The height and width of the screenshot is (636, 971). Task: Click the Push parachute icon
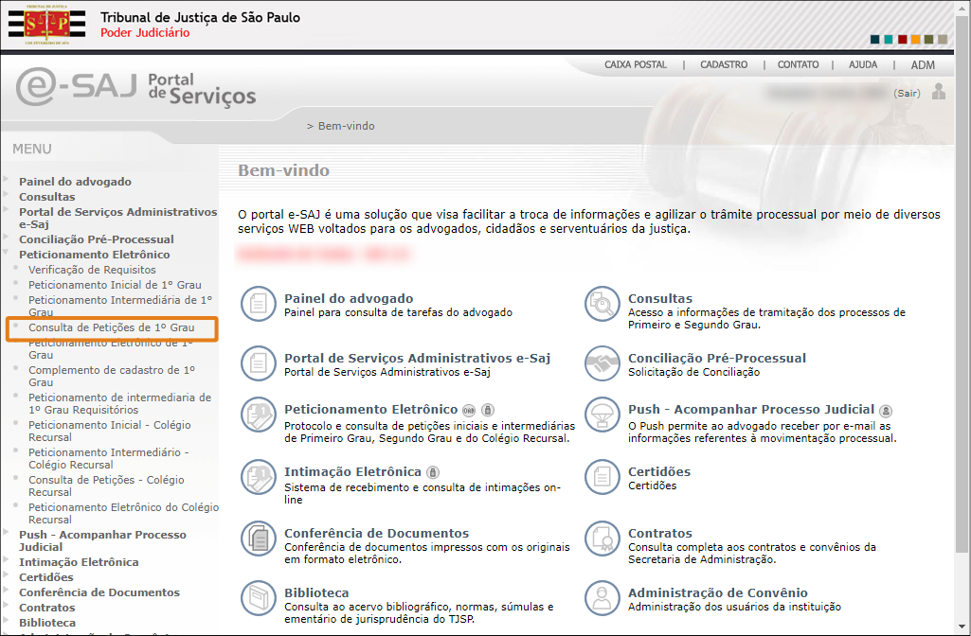coord(602,415)
